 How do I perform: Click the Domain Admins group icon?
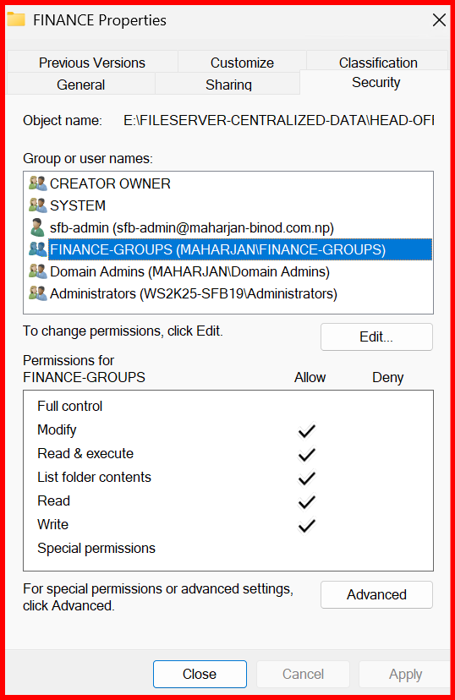[37, 271]
